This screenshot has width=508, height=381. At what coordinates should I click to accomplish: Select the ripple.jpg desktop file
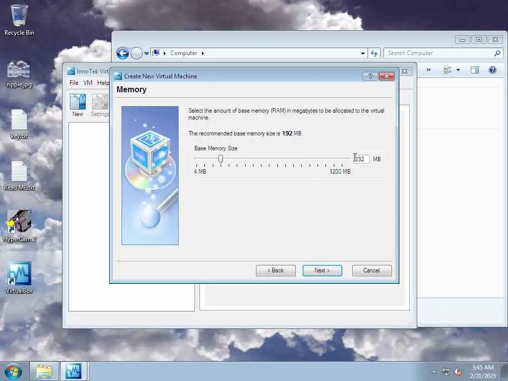19,74
